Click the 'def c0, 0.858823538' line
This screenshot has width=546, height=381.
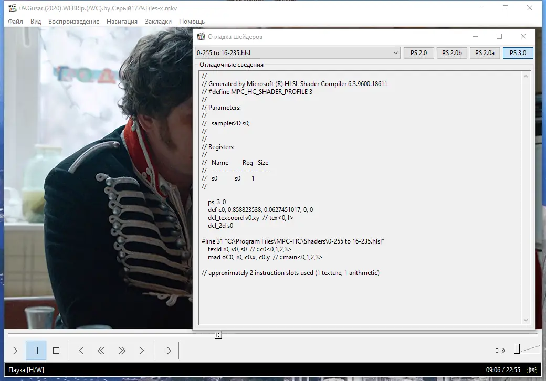click(x=260, y=210)
